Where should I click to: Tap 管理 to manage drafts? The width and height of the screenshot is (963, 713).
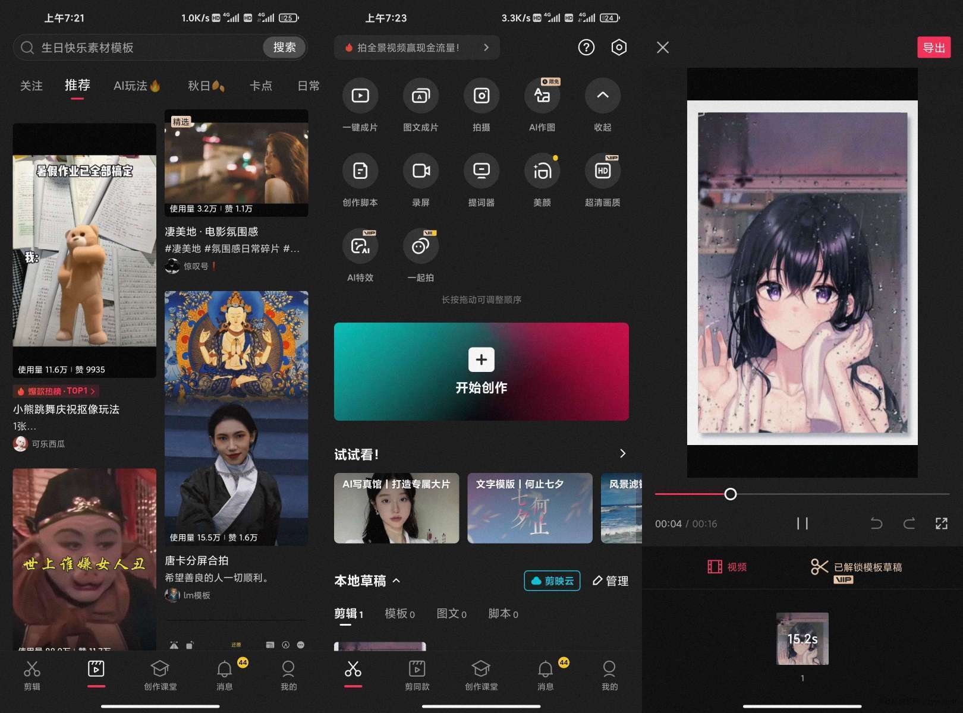coord(610,581)
